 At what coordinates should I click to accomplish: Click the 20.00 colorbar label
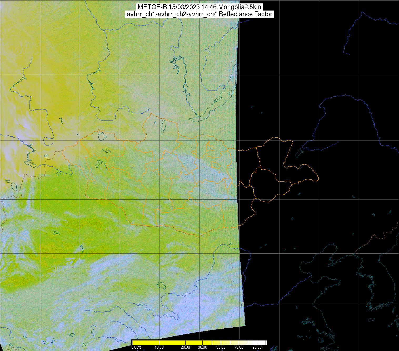186,348
